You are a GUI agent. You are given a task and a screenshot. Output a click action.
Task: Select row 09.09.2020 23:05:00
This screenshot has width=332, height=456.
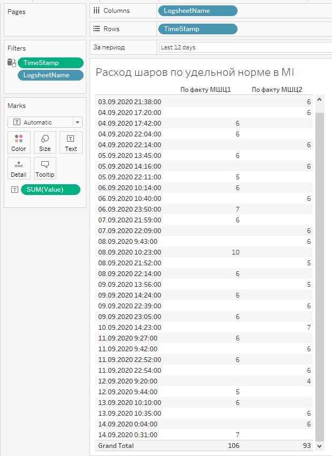coord(204,316)
